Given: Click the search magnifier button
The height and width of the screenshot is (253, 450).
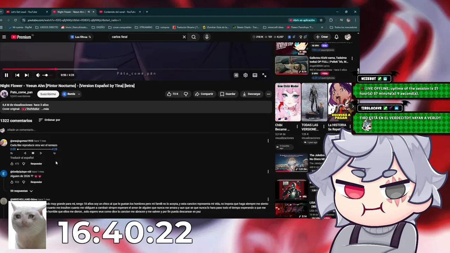Looking at the screenshot, I should click(194, 37).
